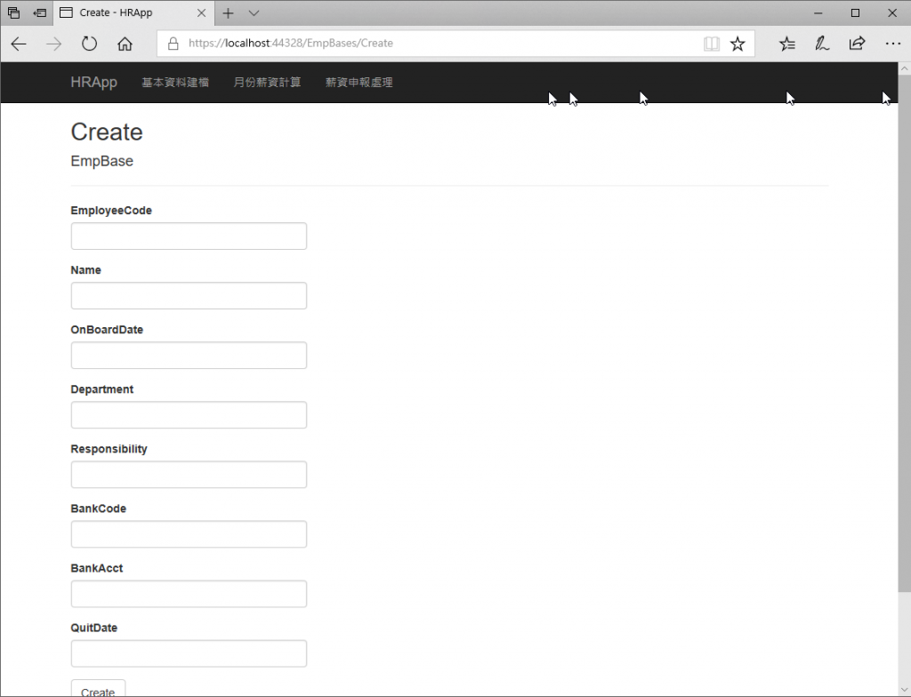Expand tab preview chevron dropdown
This screenshot has width=911, height=697.
click(254, 12)
